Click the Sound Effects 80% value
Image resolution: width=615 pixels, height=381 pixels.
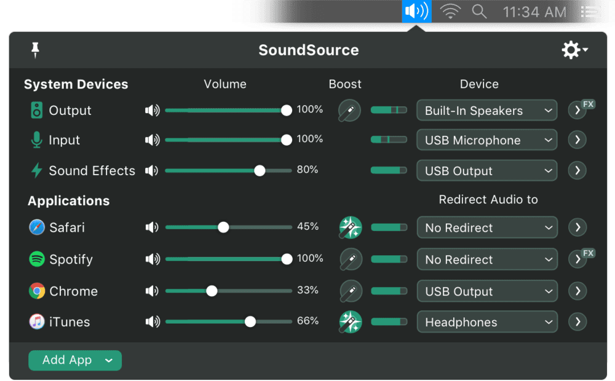[x=307, y=170]
